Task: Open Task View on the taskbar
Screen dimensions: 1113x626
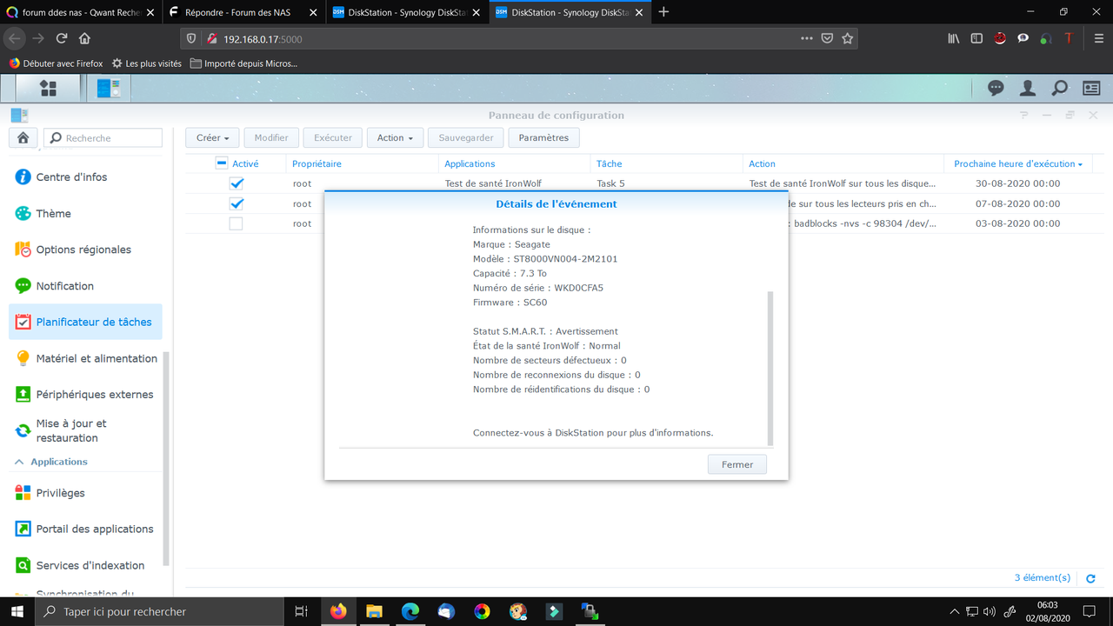Action: (x=302, y=611)
